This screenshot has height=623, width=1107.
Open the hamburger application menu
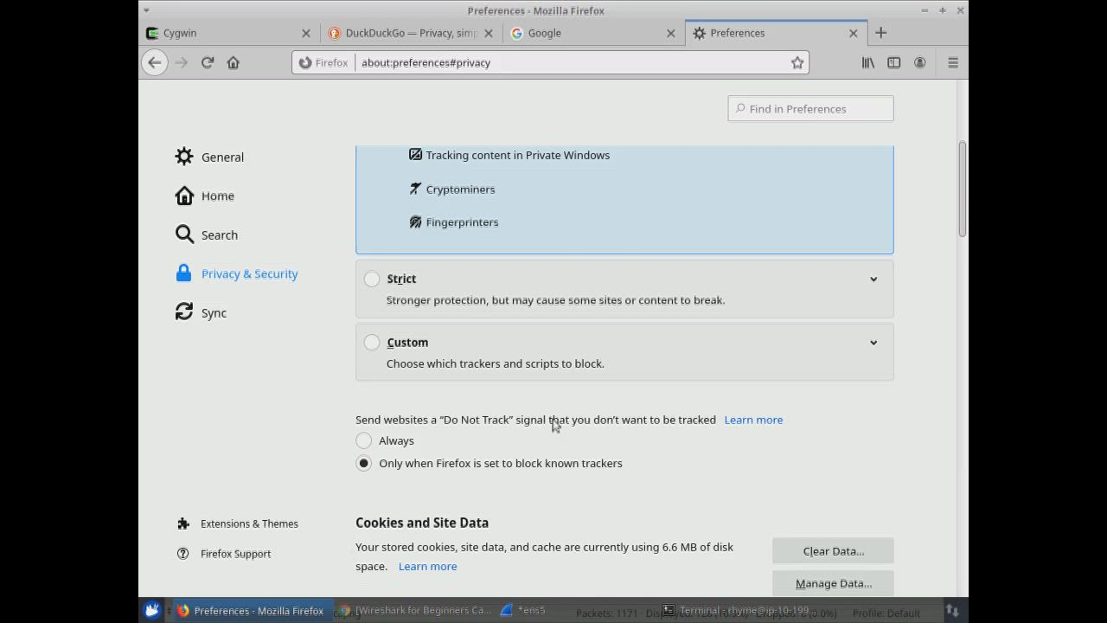953,62
